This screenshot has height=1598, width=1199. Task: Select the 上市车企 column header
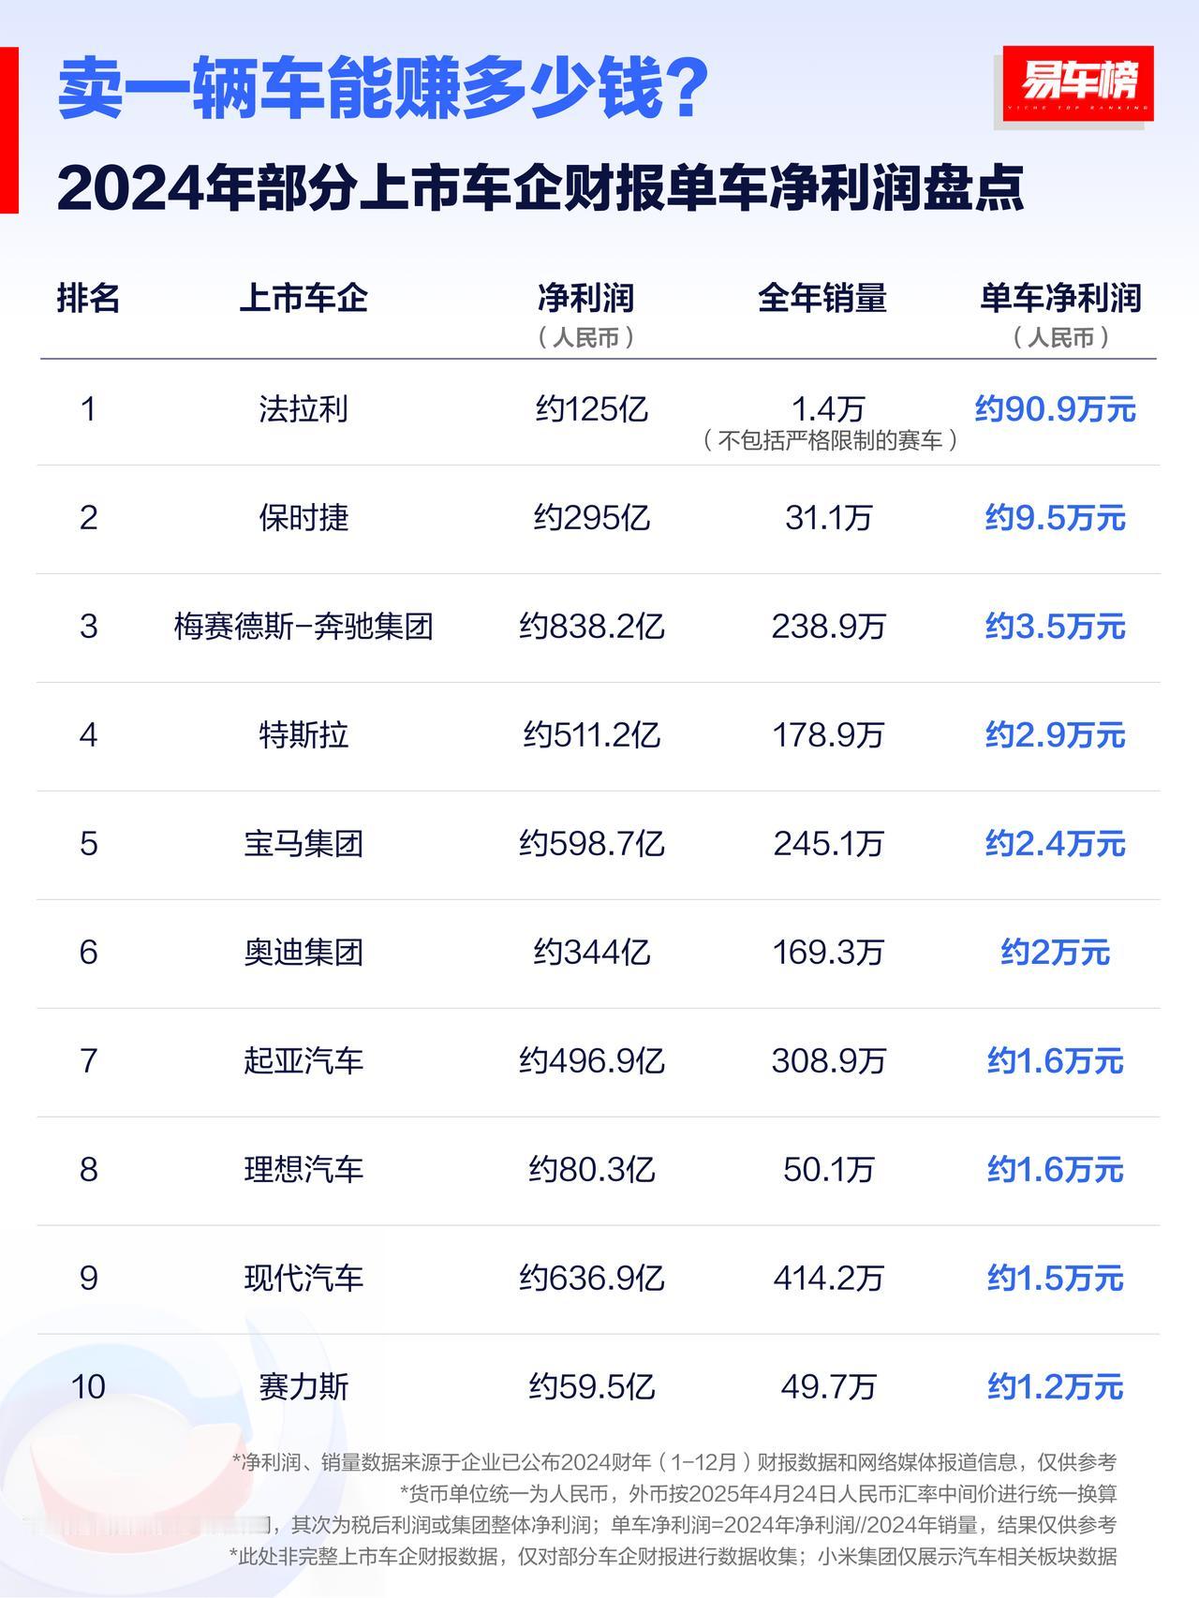pyautogui.click(x=303, y=299)
